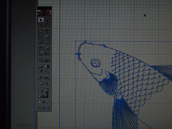The image size is (172, 129).
Task: Set fill to None (red slash)
Action: pos(48,102)
